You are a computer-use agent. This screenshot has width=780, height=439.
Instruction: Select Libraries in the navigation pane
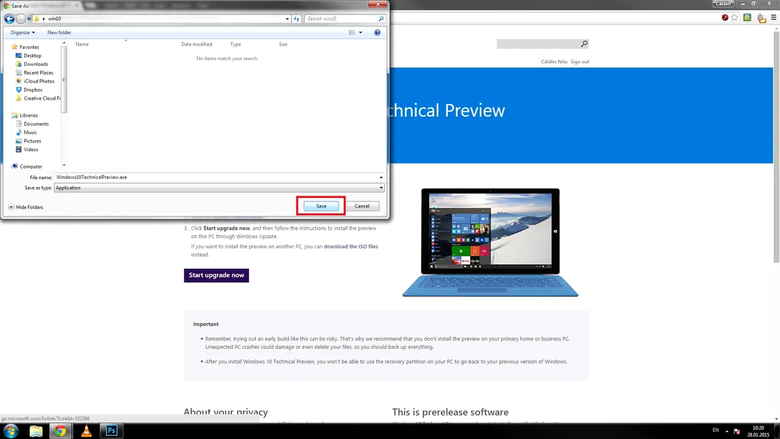(28, 115)
